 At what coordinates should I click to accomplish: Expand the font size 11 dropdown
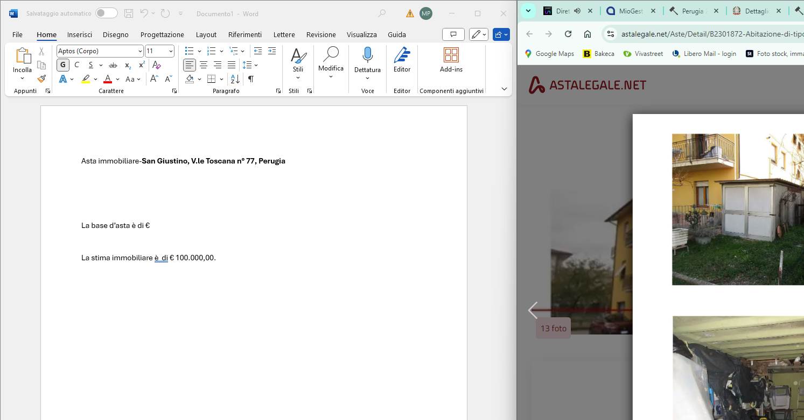click(x=171, y=51)
